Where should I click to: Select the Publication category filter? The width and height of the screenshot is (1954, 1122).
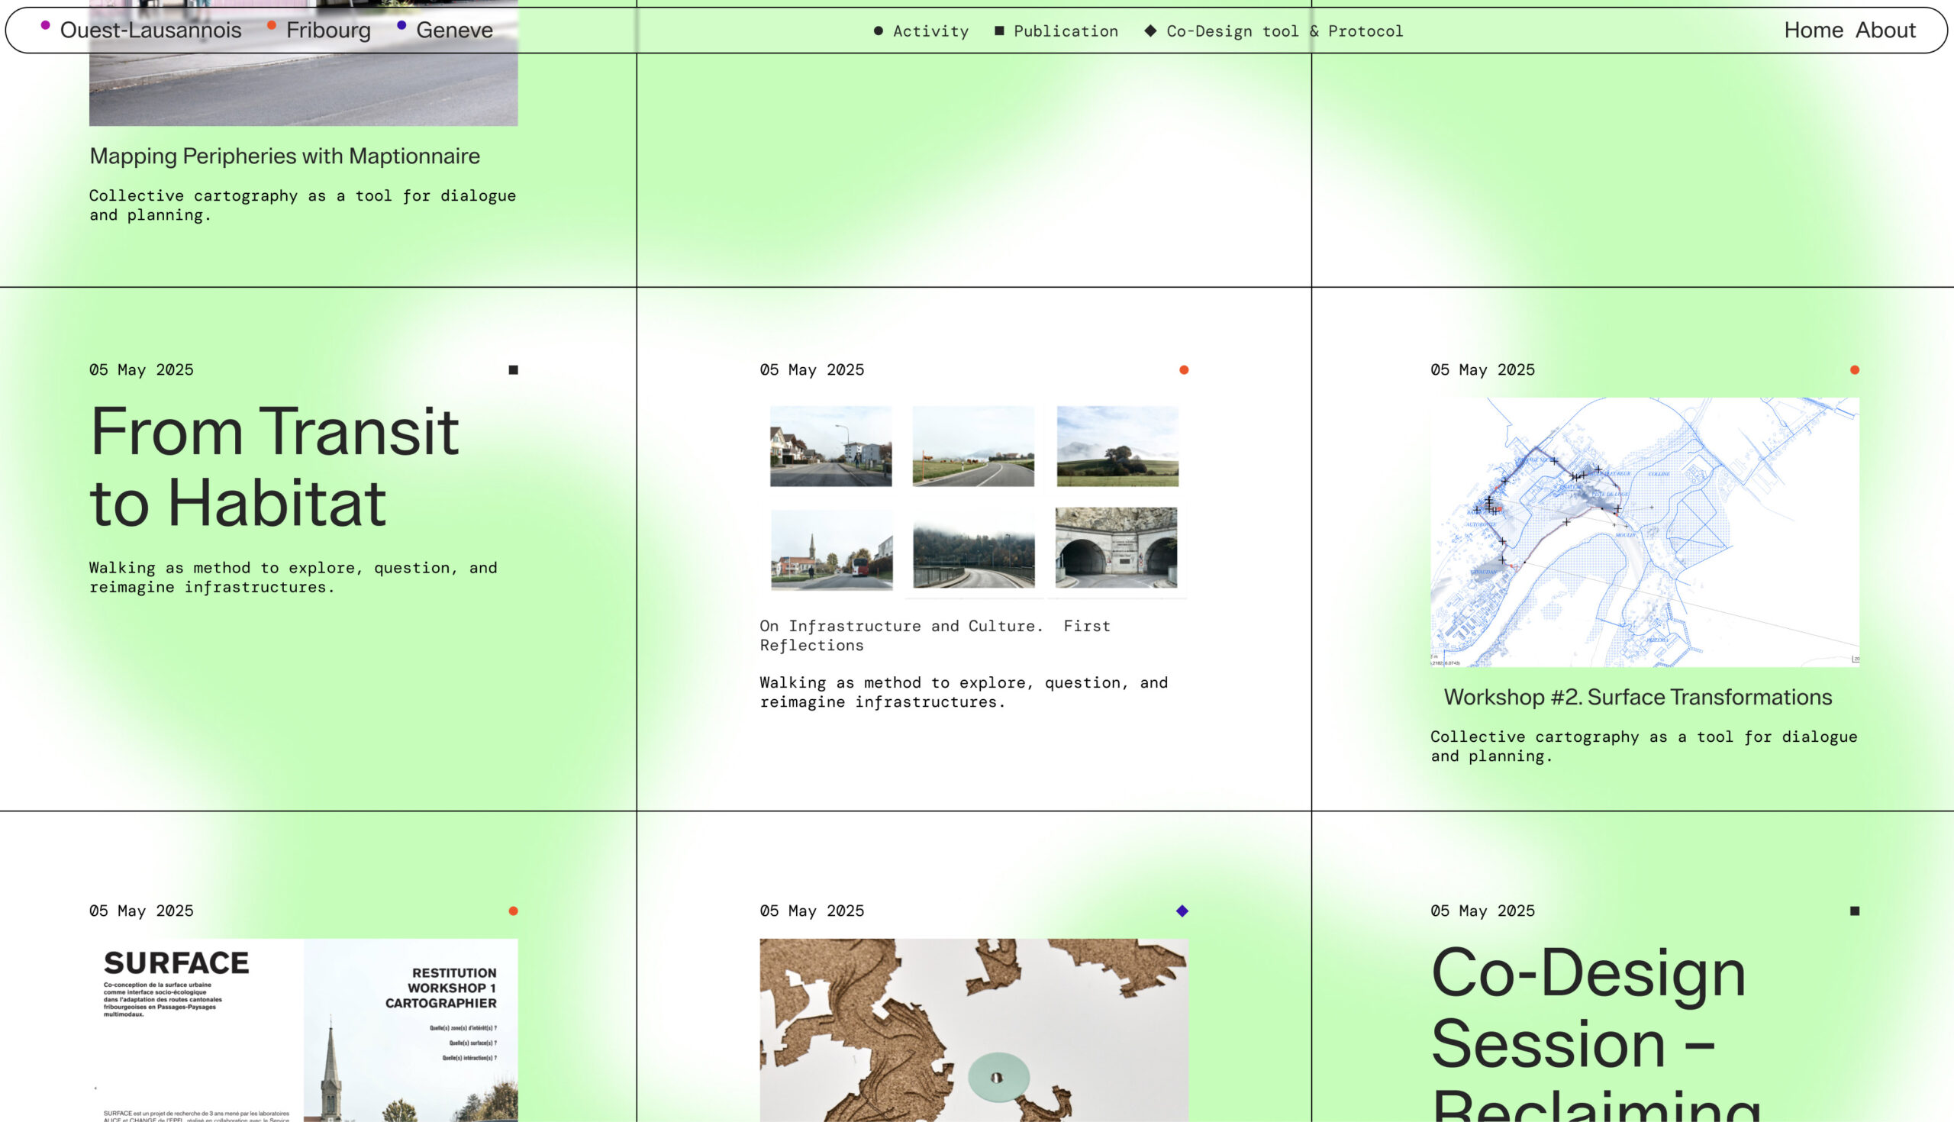1065,31
